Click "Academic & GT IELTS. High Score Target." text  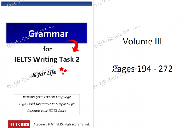62,124
